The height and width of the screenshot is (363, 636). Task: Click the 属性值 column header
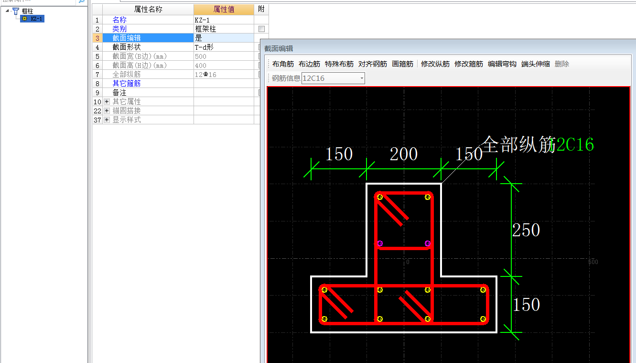tap(224, 10)
